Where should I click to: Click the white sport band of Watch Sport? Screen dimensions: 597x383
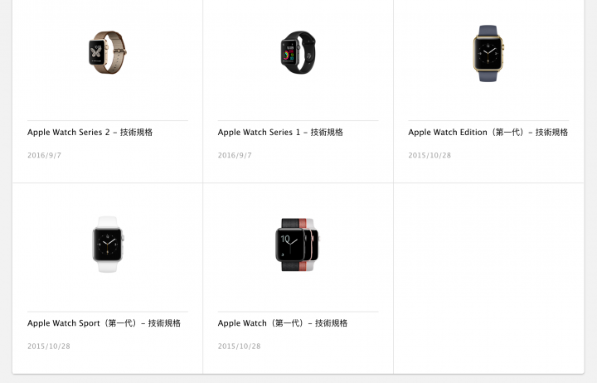(107, 221)
